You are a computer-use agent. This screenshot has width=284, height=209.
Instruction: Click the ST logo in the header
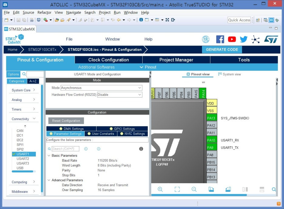click(271, 39)
